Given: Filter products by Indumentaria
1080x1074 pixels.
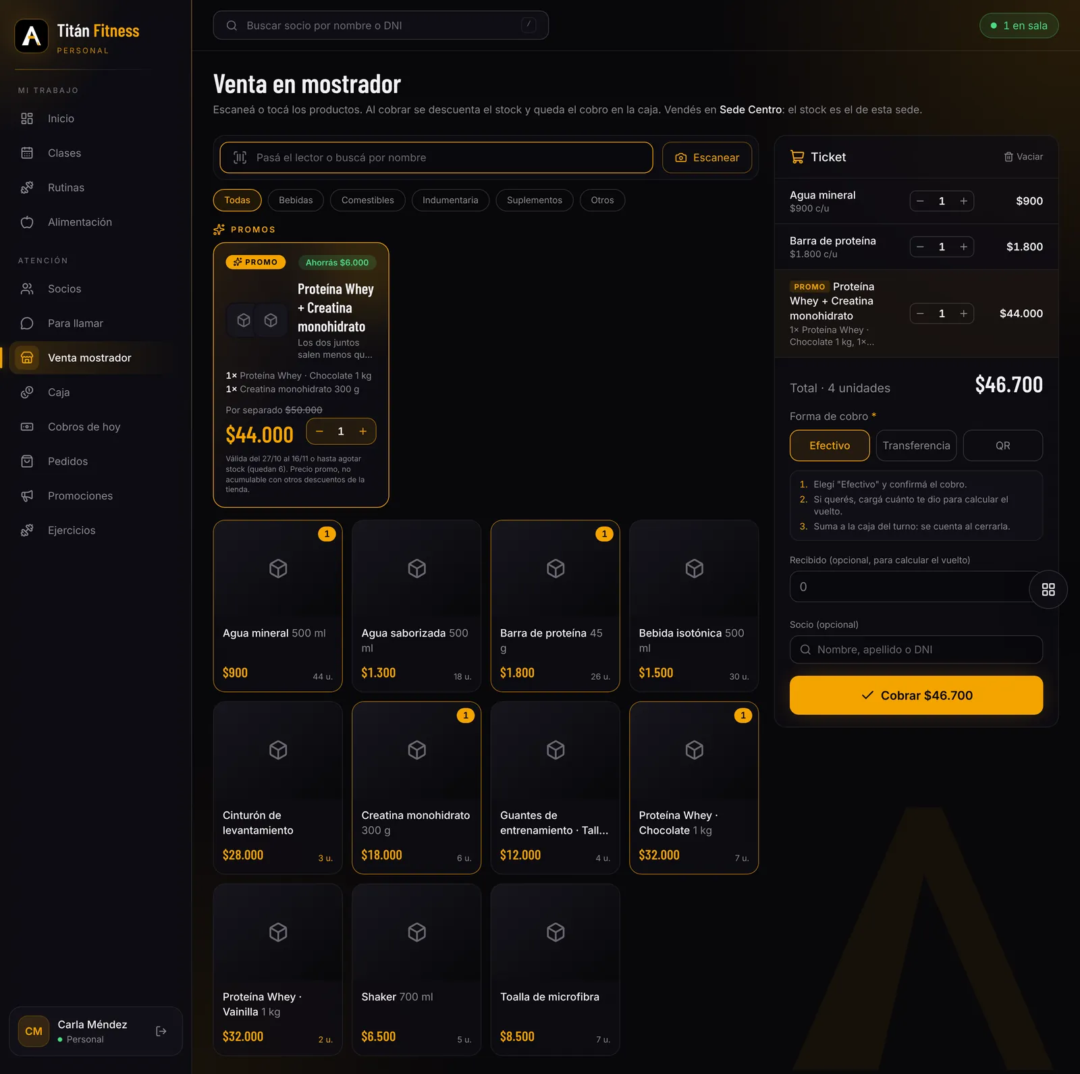Looking at the screenshot, I should point(450,200).
